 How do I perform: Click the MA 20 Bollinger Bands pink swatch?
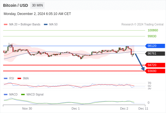[6, 25]
